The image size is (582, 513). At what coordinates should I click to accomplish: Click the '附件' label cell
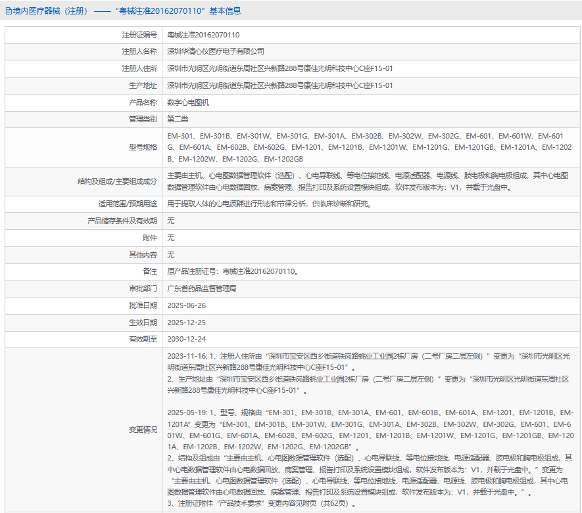[84, 238]
